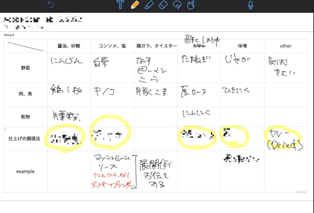The height and width of the screenshot is (213, 314).
Task: Select the 仕上げの調理法 row header
Action: 26,139
